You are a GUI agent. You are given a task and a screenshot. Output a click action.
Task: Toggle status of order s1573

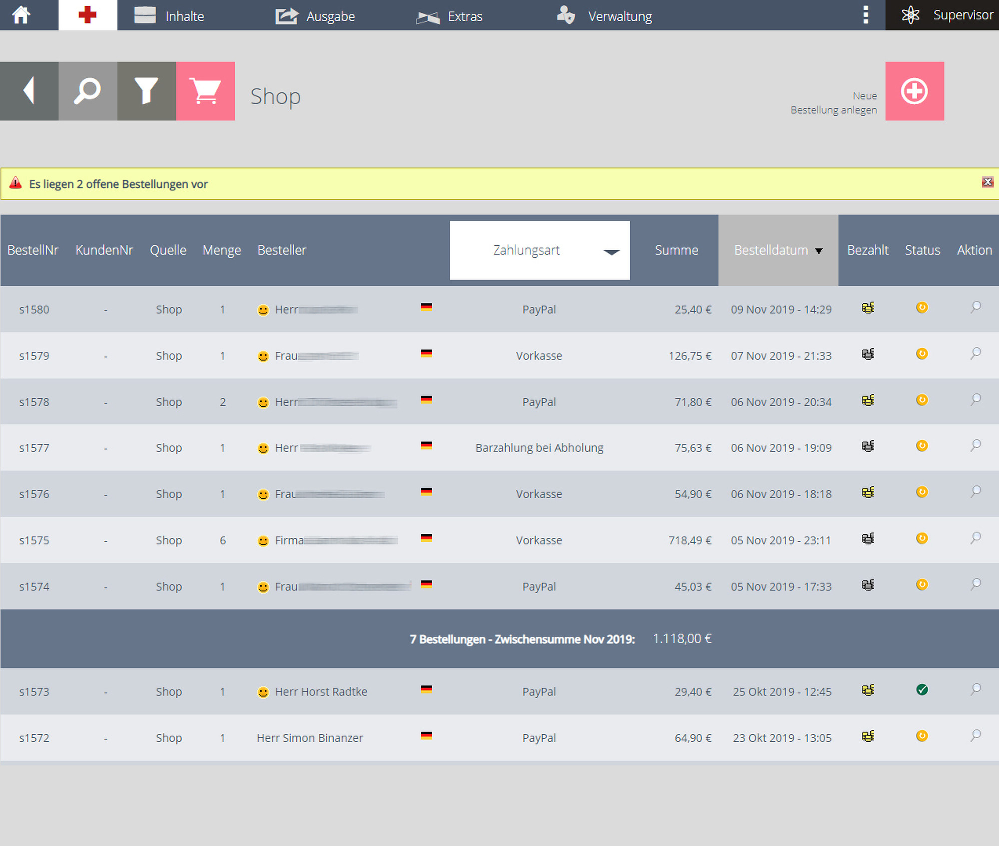tap(922, 690)
